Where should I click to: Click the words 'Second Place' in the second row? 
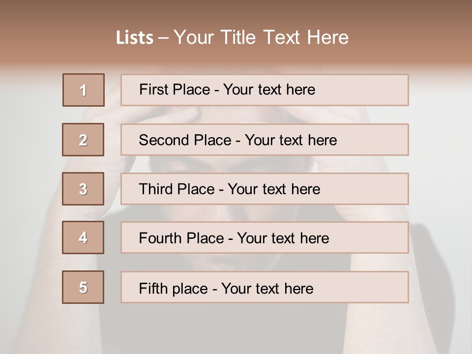pos(185,140)
